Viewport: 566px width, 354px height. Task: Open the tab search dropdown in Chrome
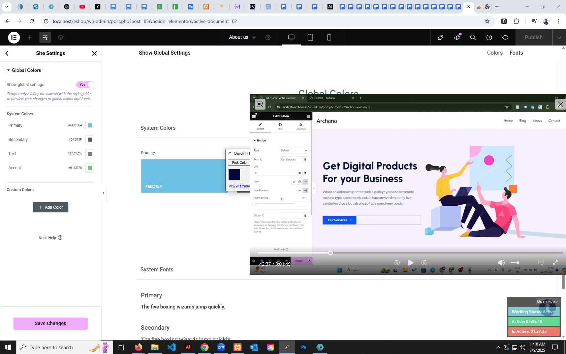pyautogui.click(x=6, y=7)
